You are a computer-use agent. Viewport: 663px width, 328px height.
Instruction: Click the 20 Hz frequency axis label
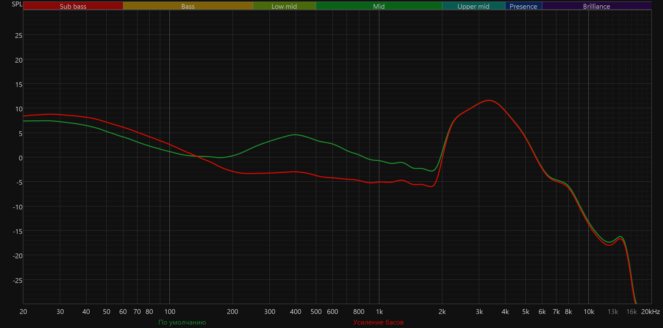(23, 312)
